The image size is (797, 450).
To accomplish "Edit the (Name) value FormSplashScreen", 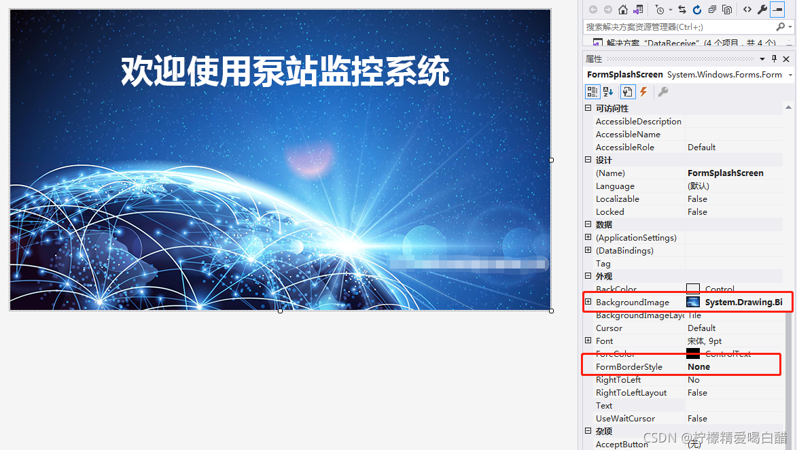I will (726, 173).
